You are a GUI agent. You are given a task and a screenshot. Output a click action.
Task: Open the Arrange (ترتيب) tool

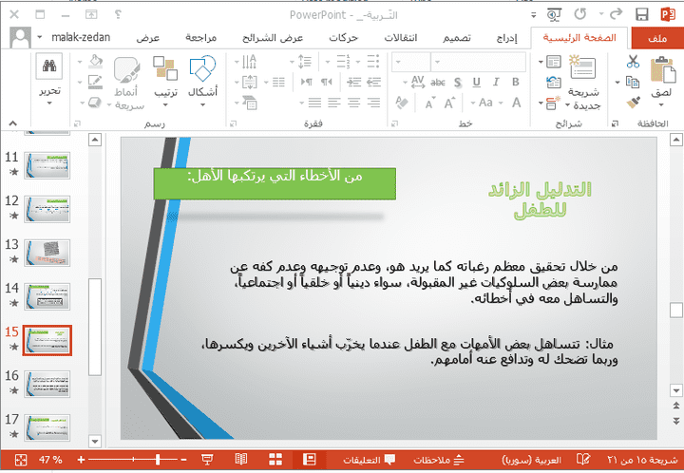point(165,68)
